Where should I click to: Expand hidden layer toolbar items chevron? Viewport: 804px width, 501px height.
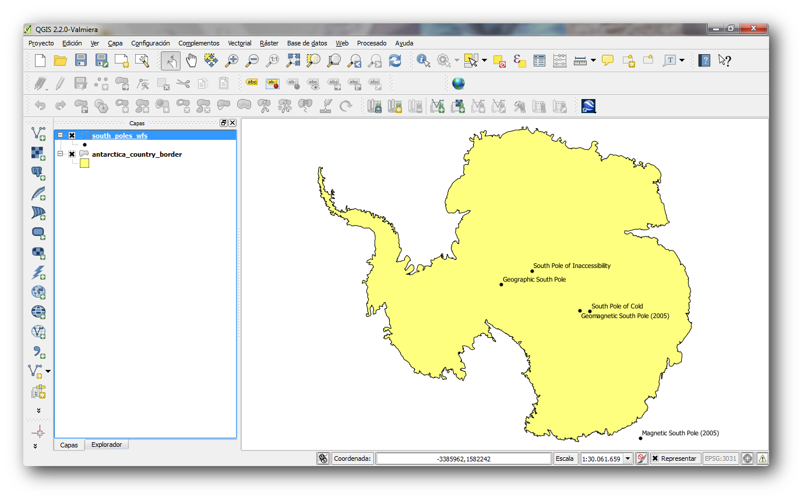point(38,411)
